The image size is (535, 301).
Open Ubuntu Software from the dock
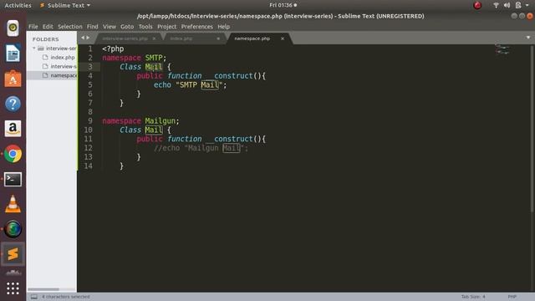[13, 79]
